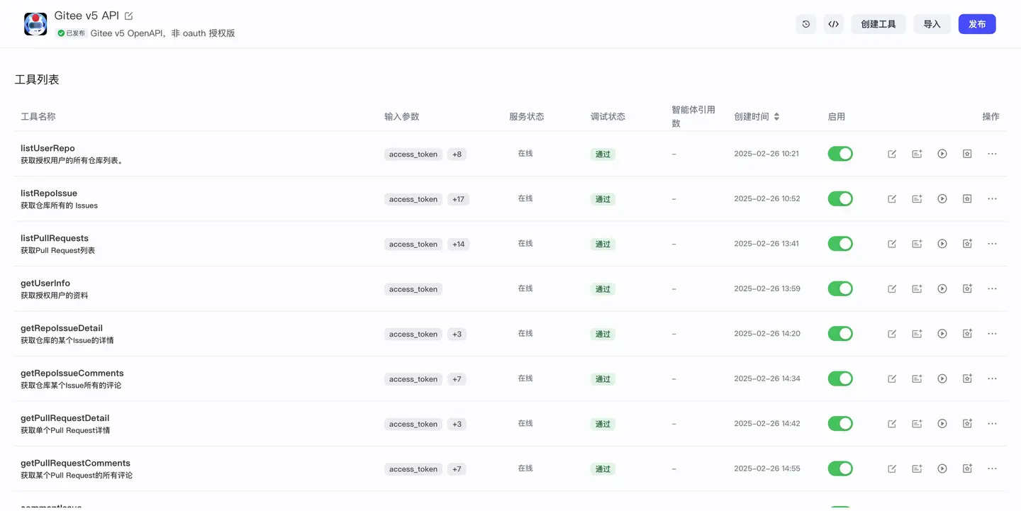Screen dimensions: 1021x511
Task: Click the 发布 publish button
Action: [977, 23]
